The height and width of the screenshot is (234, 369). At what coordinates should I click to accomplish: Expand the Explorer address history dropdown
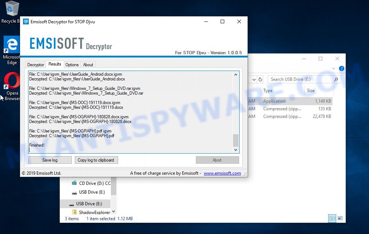coord(254,80)
